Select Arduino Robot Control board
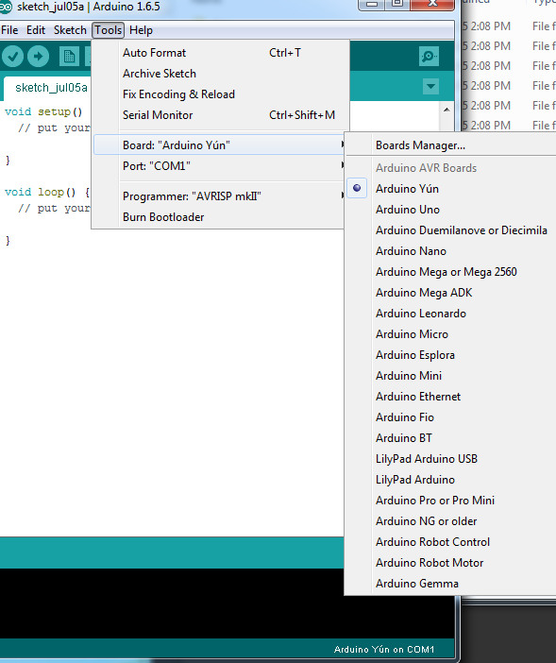This screenshot has height=663, width=556. click(452, 542)
